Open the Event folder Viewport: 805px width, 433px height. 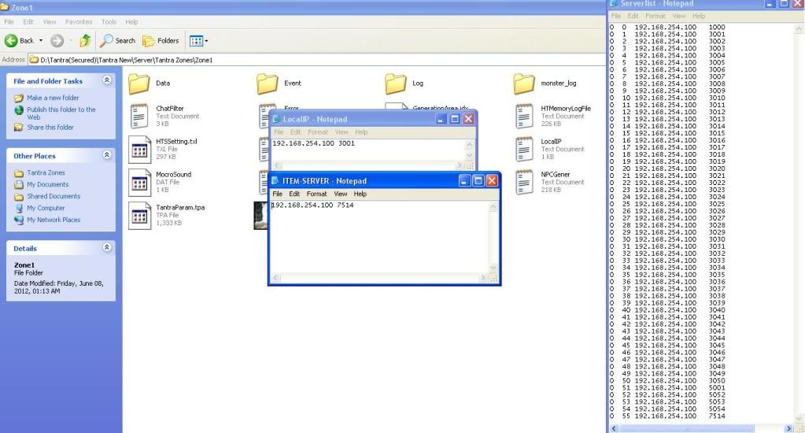(268, 83)
